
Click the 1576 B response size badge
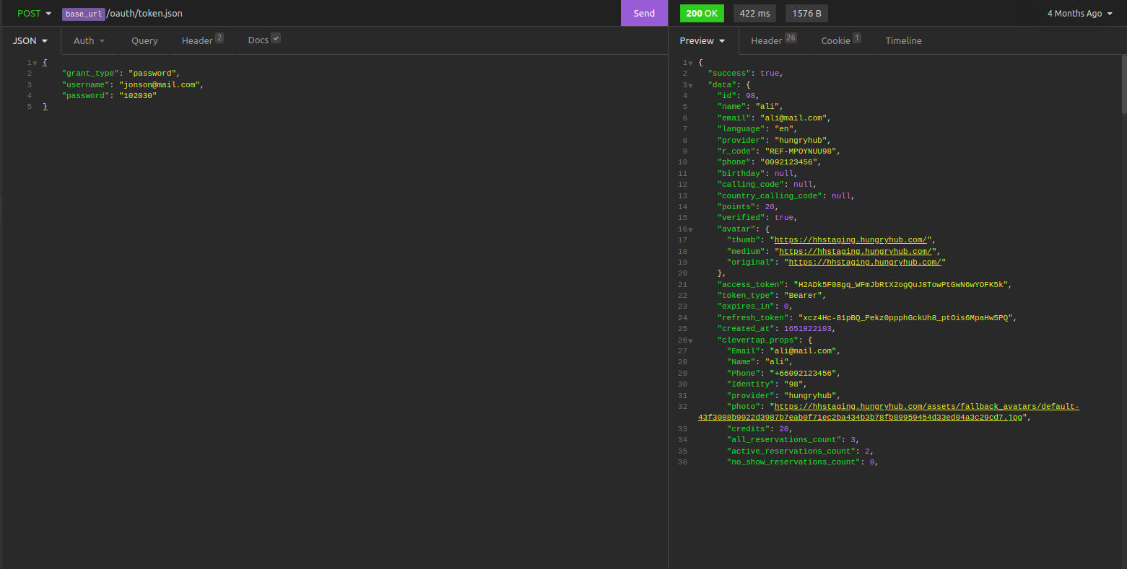pos(806,13)
